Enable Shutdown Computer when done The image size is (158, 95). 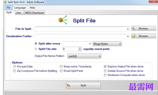click(x=105, y=75)
